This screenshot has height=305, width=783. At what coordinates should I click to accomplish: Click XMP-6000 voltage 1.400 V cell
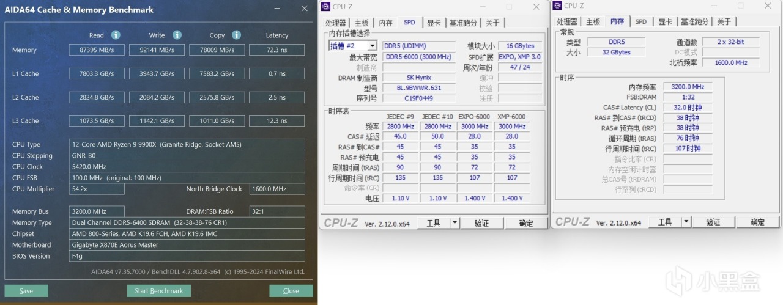(511, 198)
